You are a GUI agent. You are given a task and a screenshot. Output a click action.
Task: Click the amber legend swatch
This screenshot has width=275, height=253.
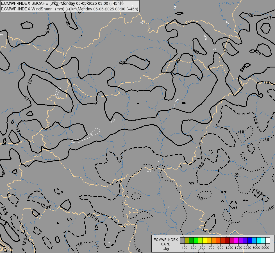point(209,240)
